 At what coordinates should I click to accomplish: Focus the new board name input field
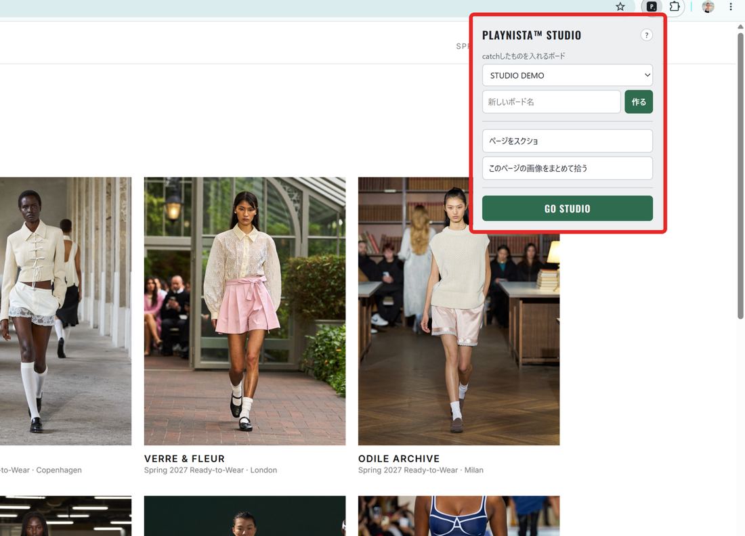tap(551, 102)
